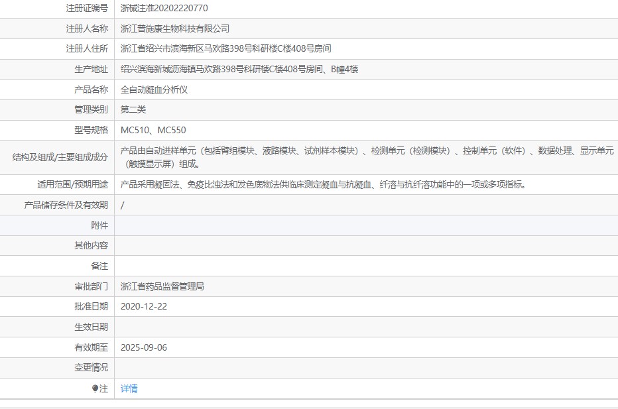
Task: Click the 变更情况 label
Action: click(91, 368)
